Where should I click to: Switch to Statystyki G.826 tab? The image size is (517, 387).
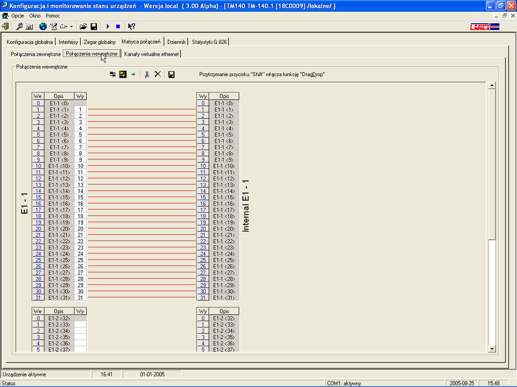pyautogui.click(x=210, y=42)
